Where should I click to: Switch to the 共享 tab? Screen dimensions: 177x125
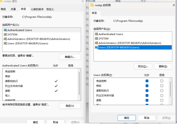13,9
